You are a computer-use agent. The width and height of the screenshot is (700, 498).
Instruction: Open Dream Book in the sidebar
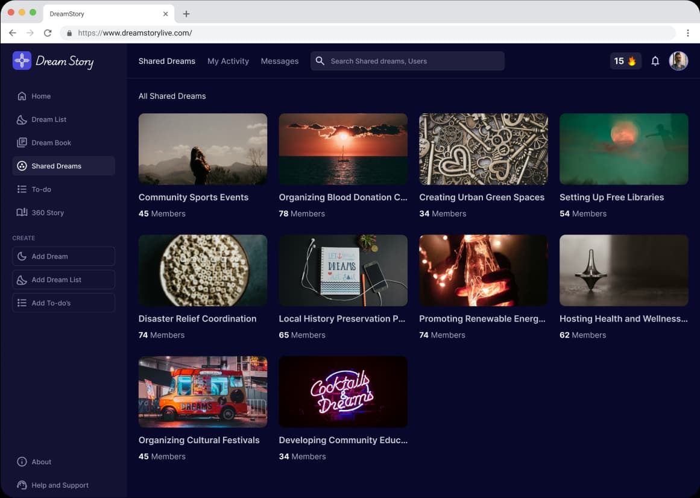pos(63,143)
